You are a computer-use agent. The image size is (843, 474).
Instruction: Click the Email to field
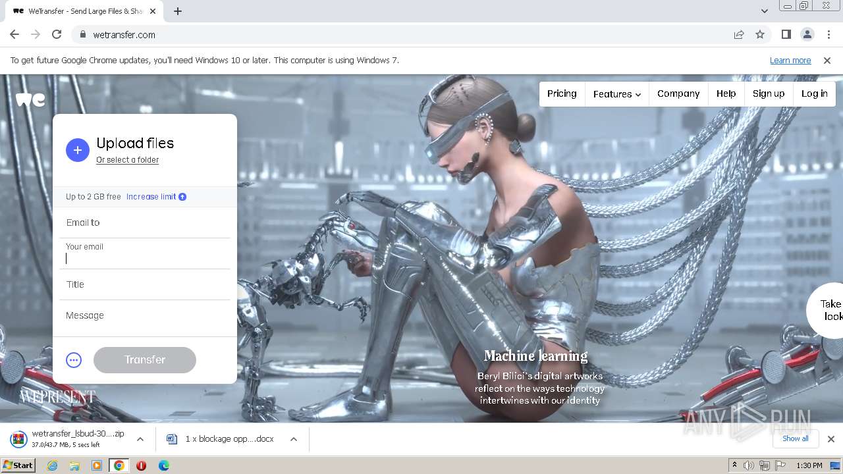coord(145,223)
